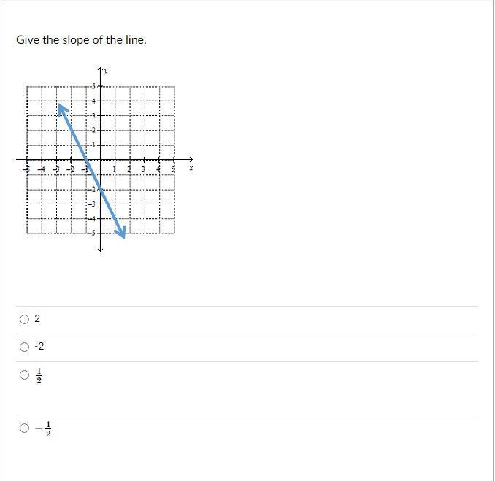The width and height of the screenshot is (495, 481).
Task: Click the -5 tick label on x-axis
Action: 26,169
